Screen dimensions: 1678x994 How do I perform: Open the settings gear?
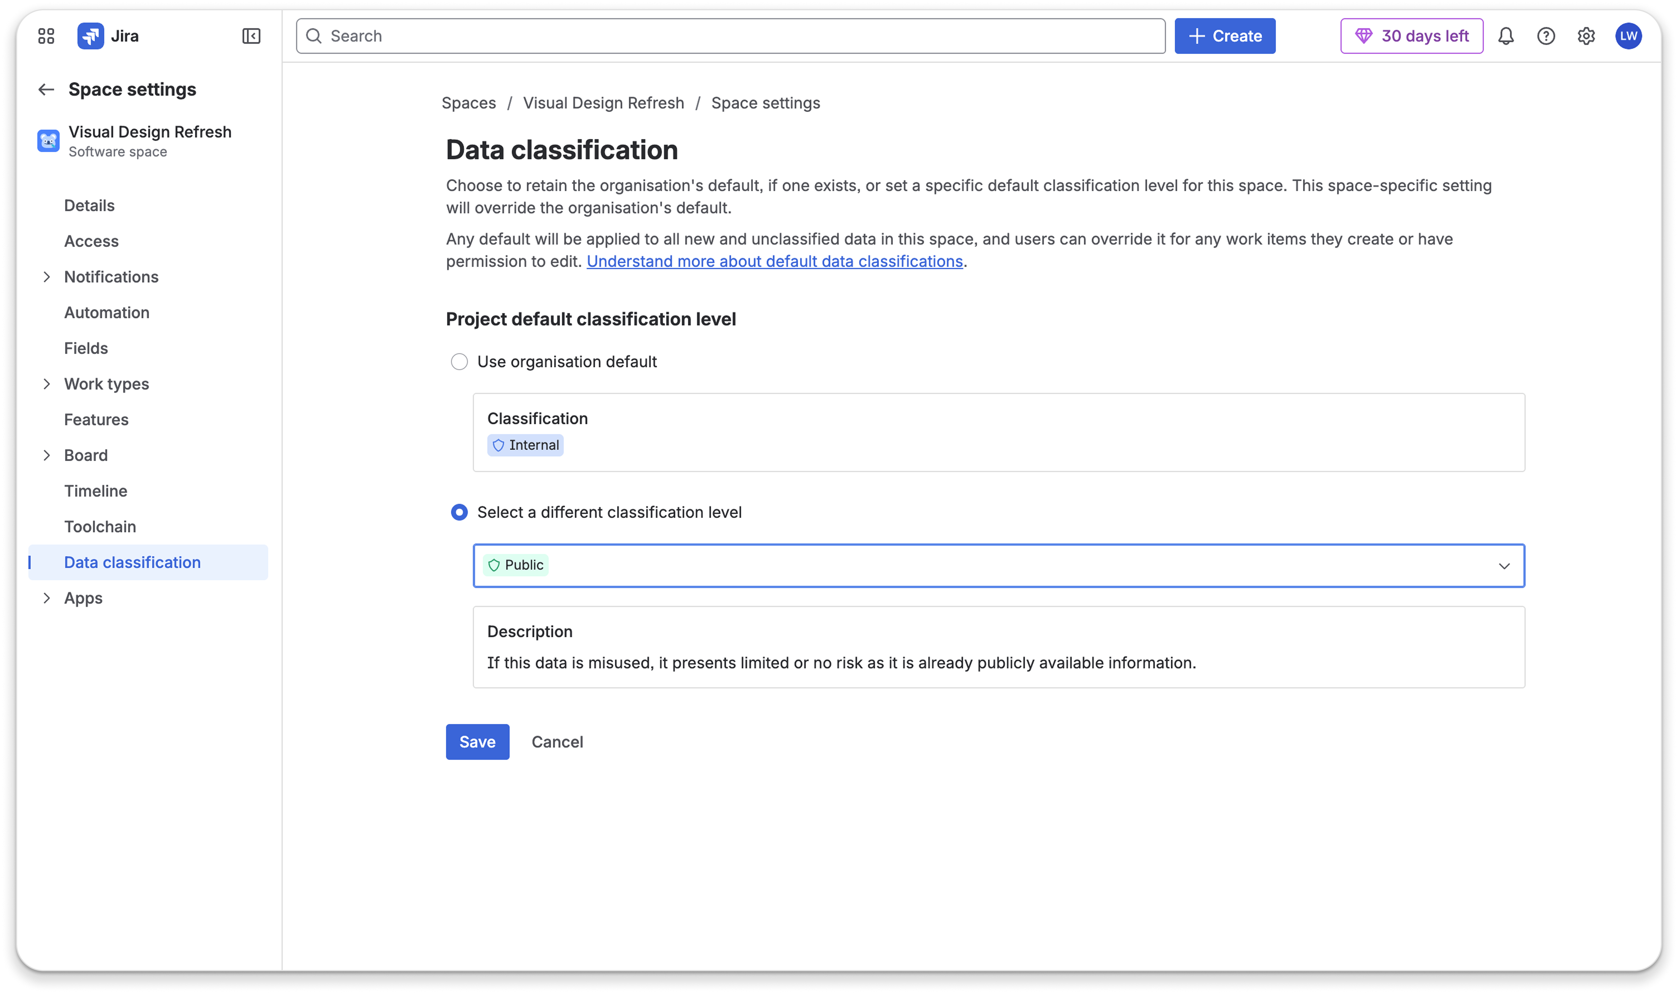(x=1586, y=35)
